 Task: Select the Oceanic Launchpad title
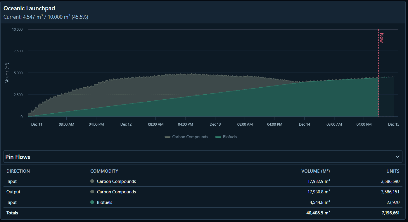pos(29,8)
